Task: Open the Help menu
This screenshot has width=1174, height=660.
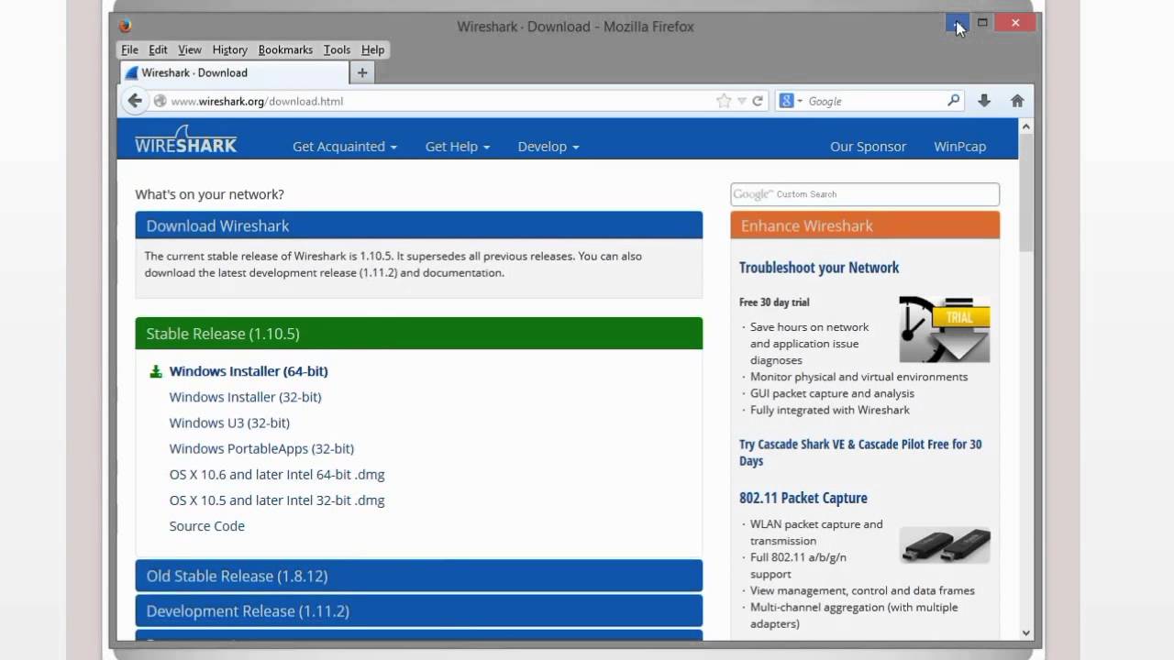Action: (372, 49)
